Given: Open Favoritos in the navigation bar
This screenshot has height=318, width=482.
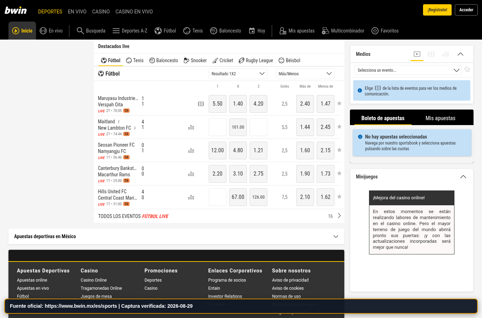Looking at the screenshot, I should 385,31.
